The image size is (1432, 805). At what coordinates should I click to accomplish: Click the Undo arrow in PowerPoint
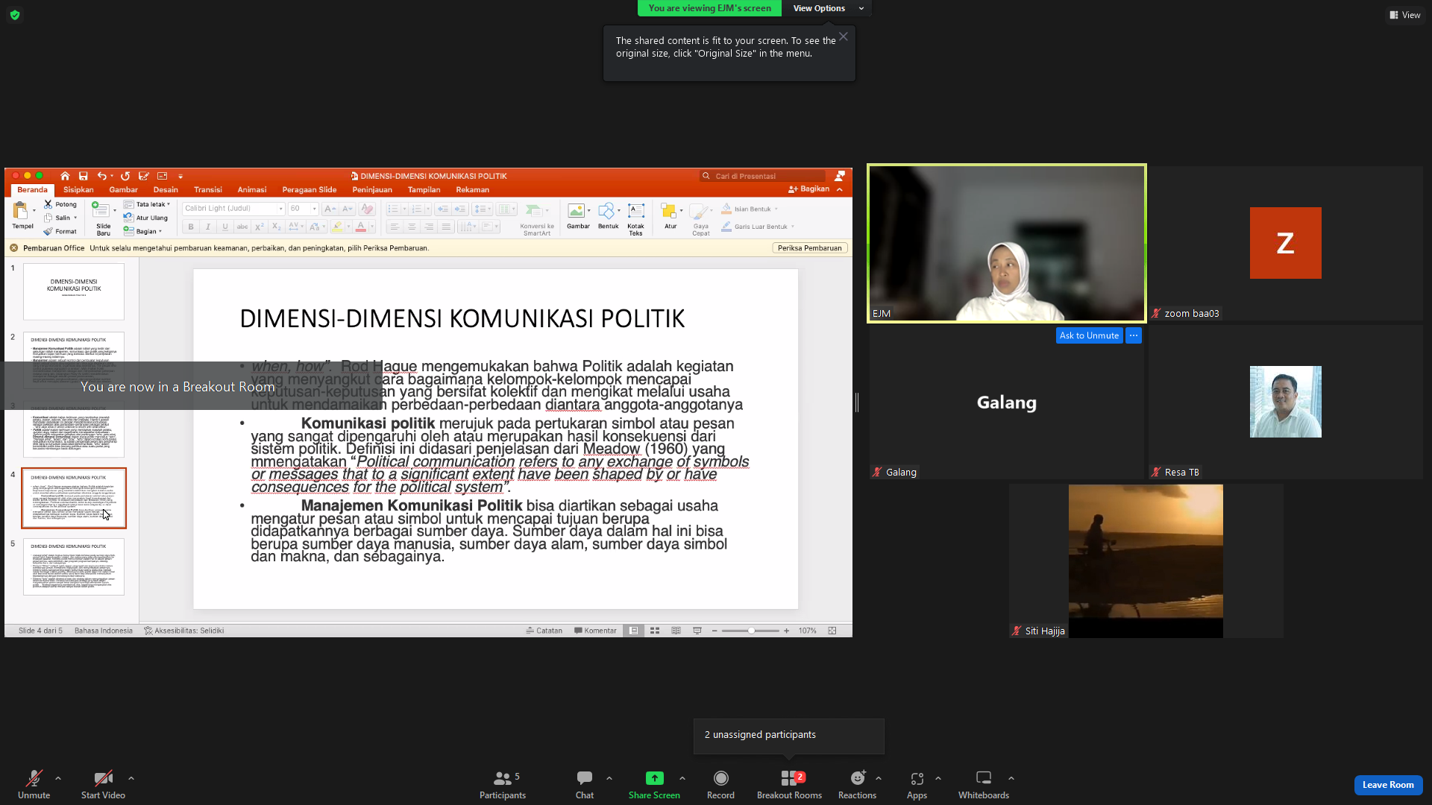click(x=101, y=176)
